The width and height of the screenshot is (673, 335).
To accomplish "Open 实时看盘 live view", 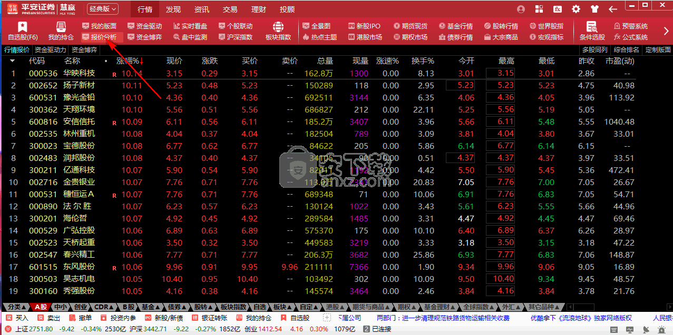I will coord(190,26).
